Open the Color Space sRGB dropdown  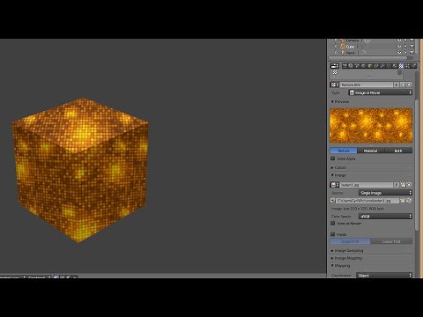pyautogui.click(x=385, y=217)
